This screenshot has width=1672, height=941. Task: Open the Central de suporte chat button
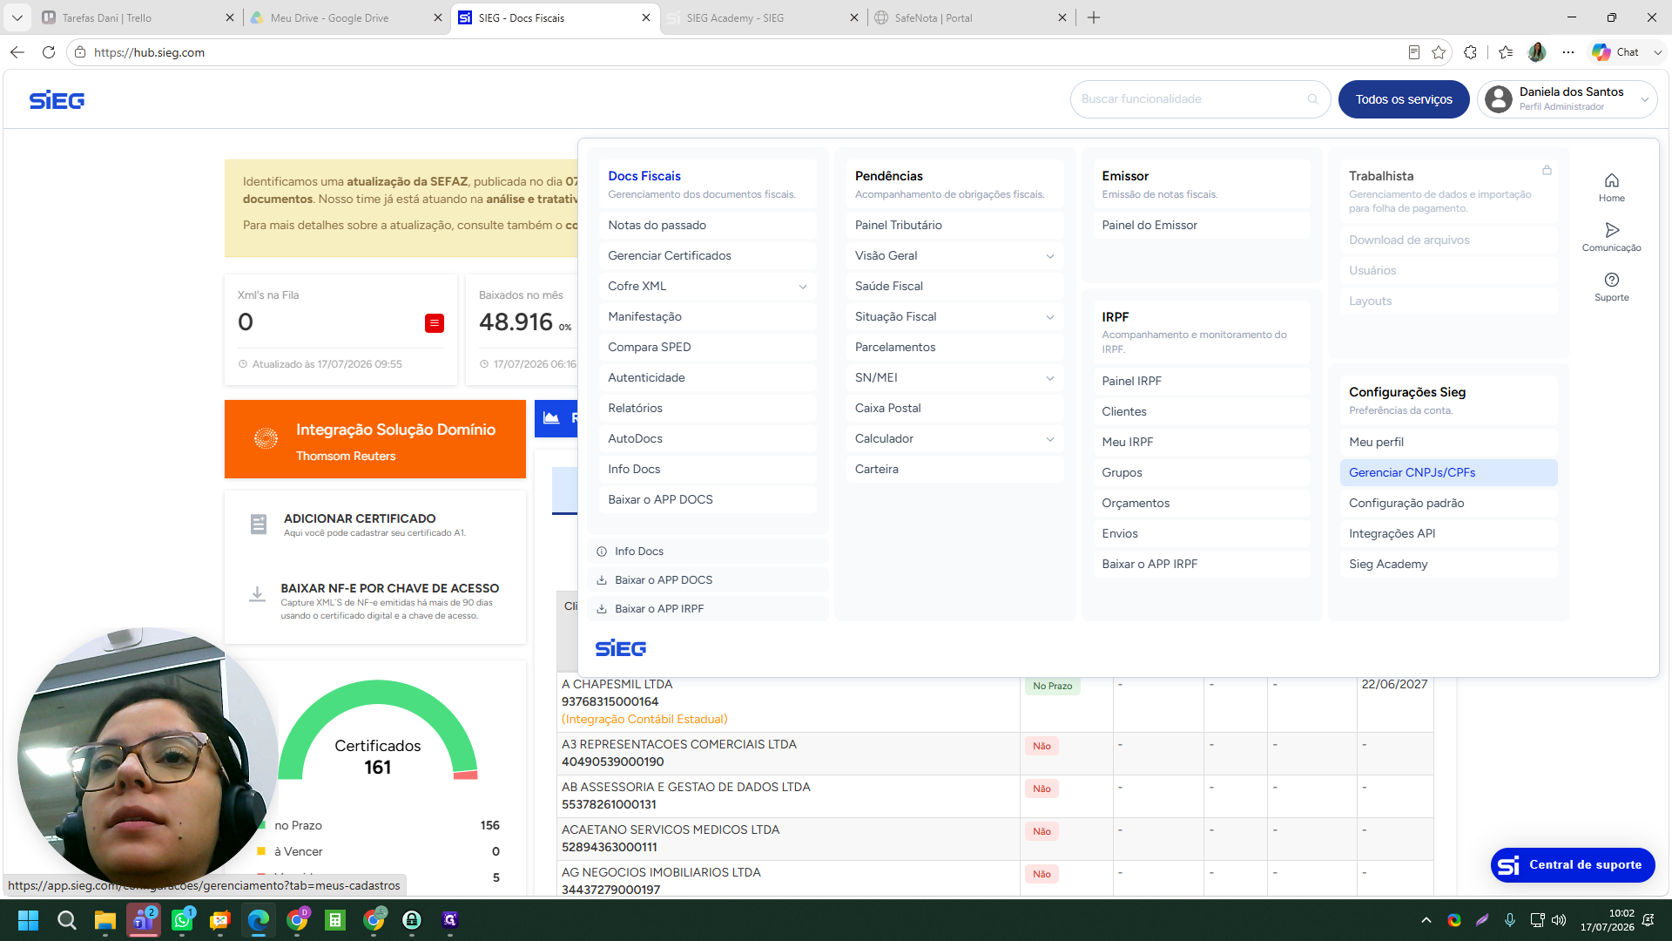(1573, 865)
